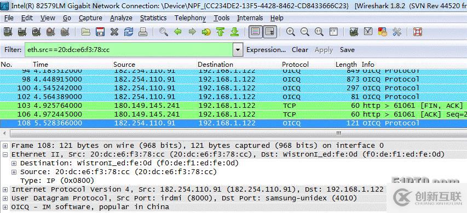The width and height of the screenshot is (467, 213).
Task: Click the display filter input field
Action: point(129,50)
